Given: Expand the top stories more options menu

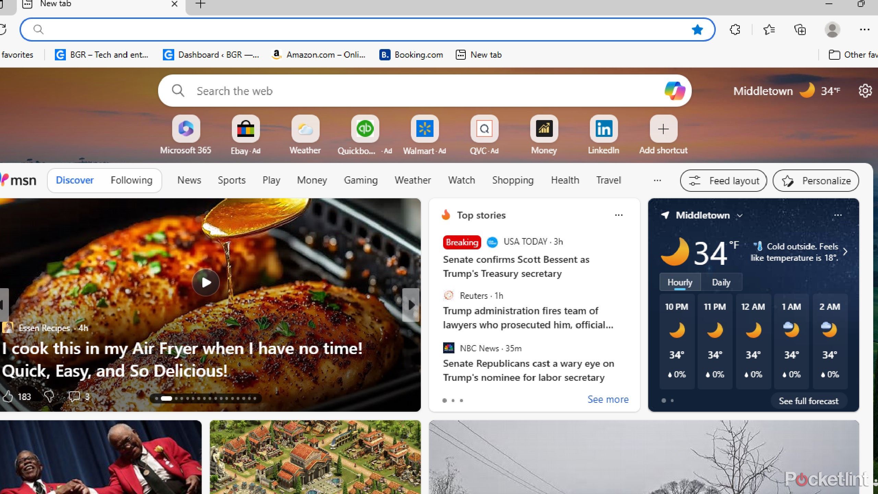Looking at the screenshot, I should pyautogui.click(x=619, y=215).
